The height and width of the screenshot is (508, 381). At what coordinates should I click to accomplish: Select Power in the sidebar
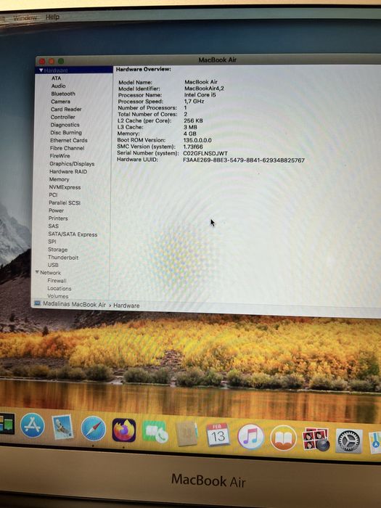[56, 210]
